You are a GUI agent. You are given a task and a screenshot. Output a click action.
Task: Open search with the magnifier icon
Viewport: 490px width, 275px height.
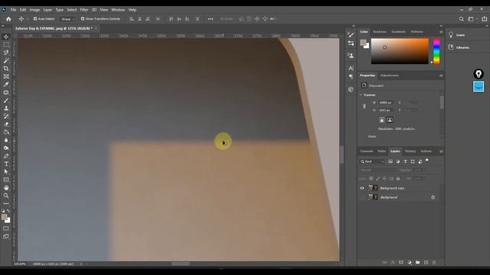tap(461, 19)
